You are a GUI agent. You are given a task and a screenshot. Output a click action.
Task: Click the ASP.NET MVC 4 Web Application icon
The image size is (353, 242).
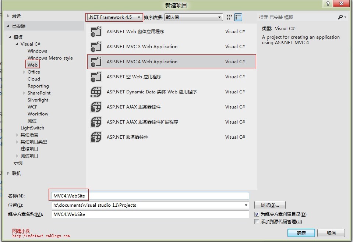pos(96,62)
